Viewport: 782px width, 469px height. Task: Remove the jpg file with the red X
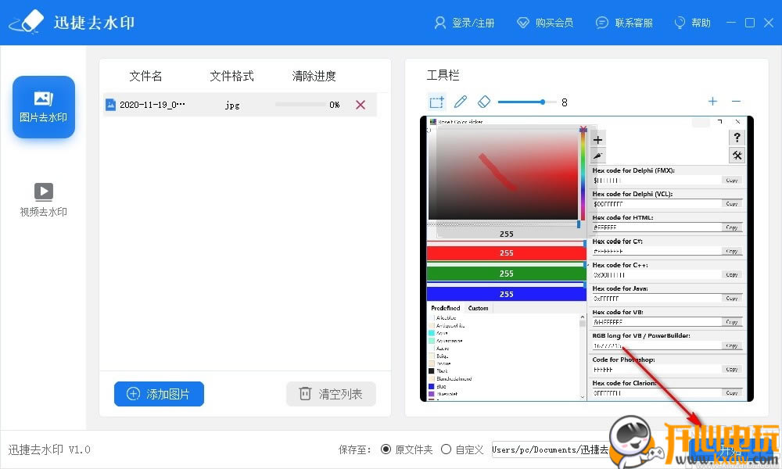tap(361, 104)
